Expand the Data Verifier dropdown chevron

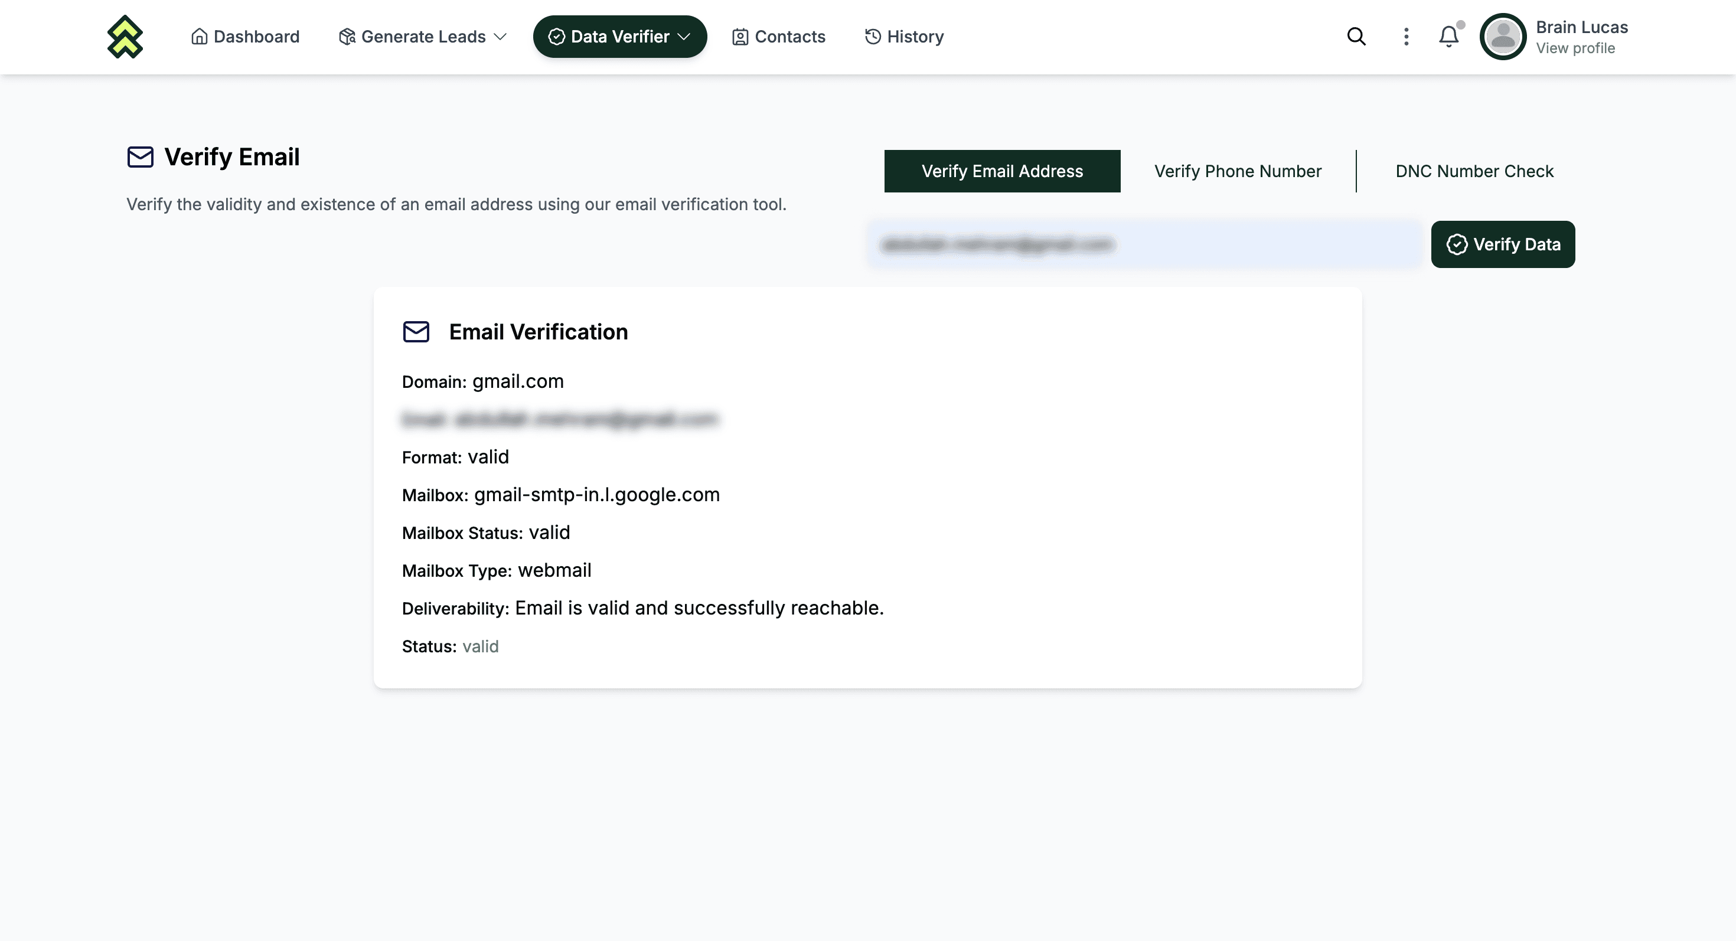684,37
